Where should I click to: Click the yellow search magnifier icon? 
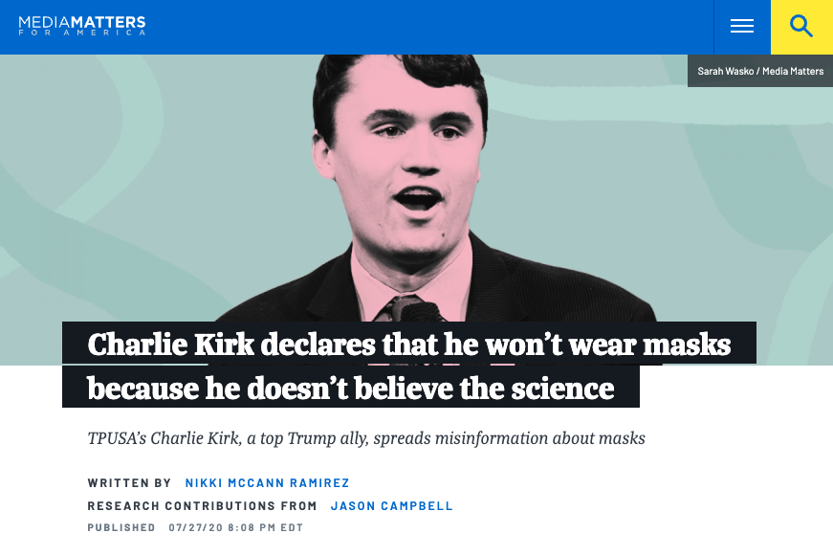point(801,27)
